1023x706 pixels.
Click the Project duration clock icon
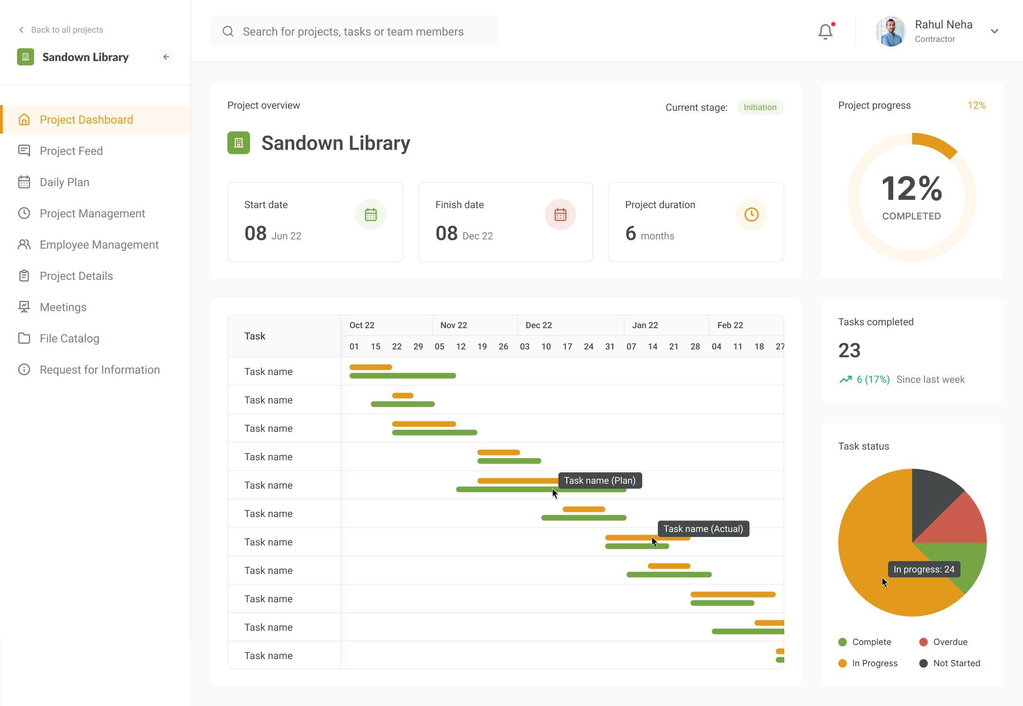[752, 214]
